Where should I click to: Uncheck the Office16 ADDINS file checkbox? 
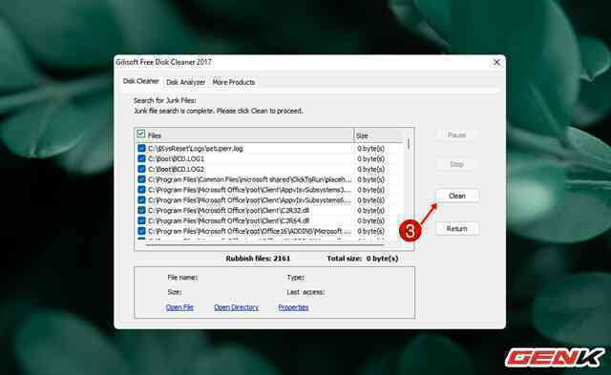click(141, 231)
